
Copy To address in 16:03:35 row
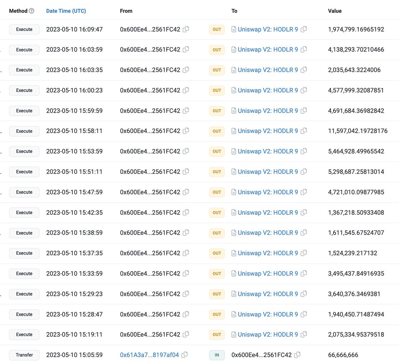tap(304, 70)
